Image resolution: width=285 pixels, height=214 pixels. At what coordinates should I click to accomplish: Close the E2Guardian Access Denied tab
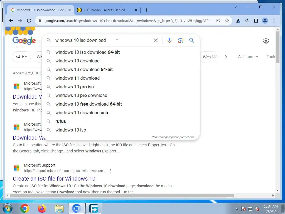coord(136,10)
